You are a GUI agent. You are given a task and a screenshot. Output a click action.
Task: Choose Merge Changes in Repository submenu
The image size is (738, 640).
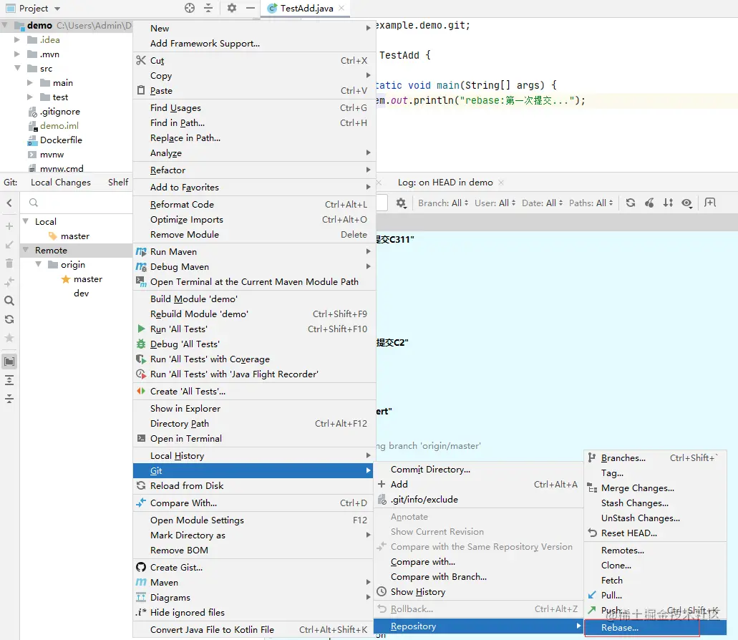click(655, 488)
